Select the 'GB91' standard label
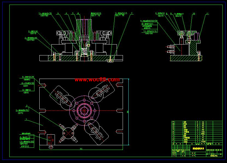 point(26,86)
